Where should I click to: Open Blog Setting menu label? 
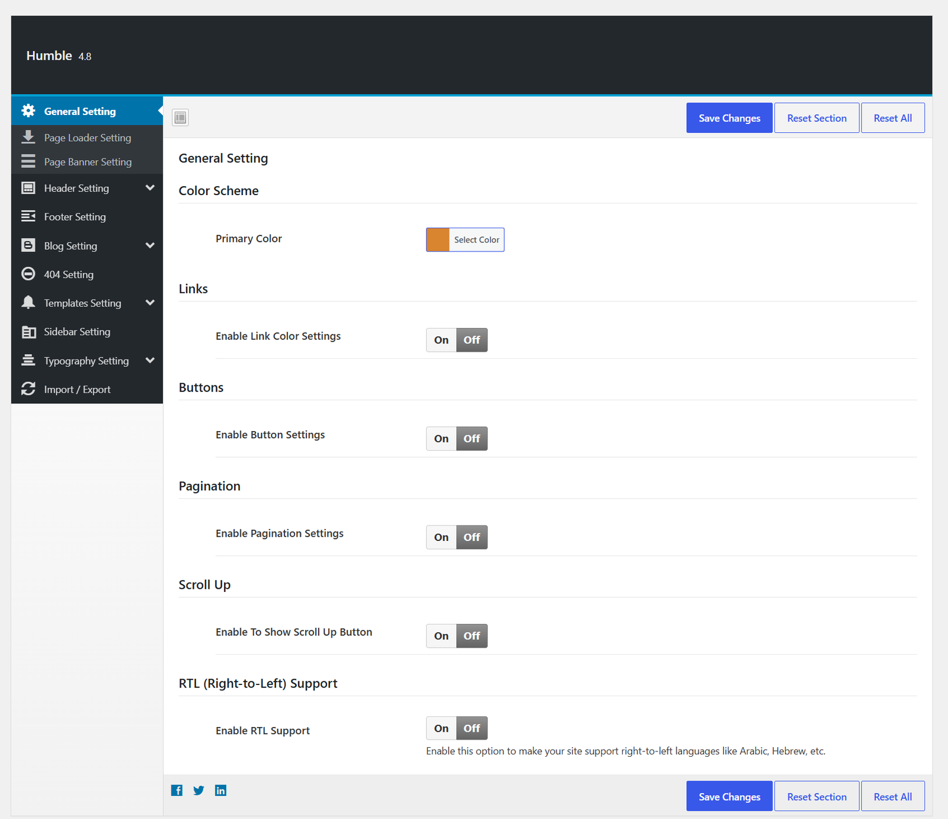pyautogui.click(x=71, y=246)
